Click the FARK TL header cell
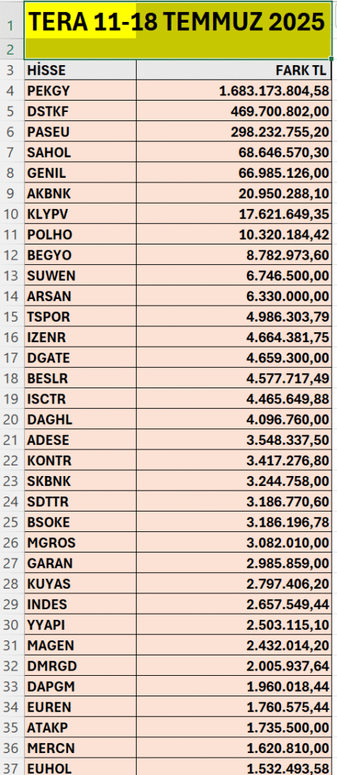The height and width of the screenshot is (775, 337). 233,70
